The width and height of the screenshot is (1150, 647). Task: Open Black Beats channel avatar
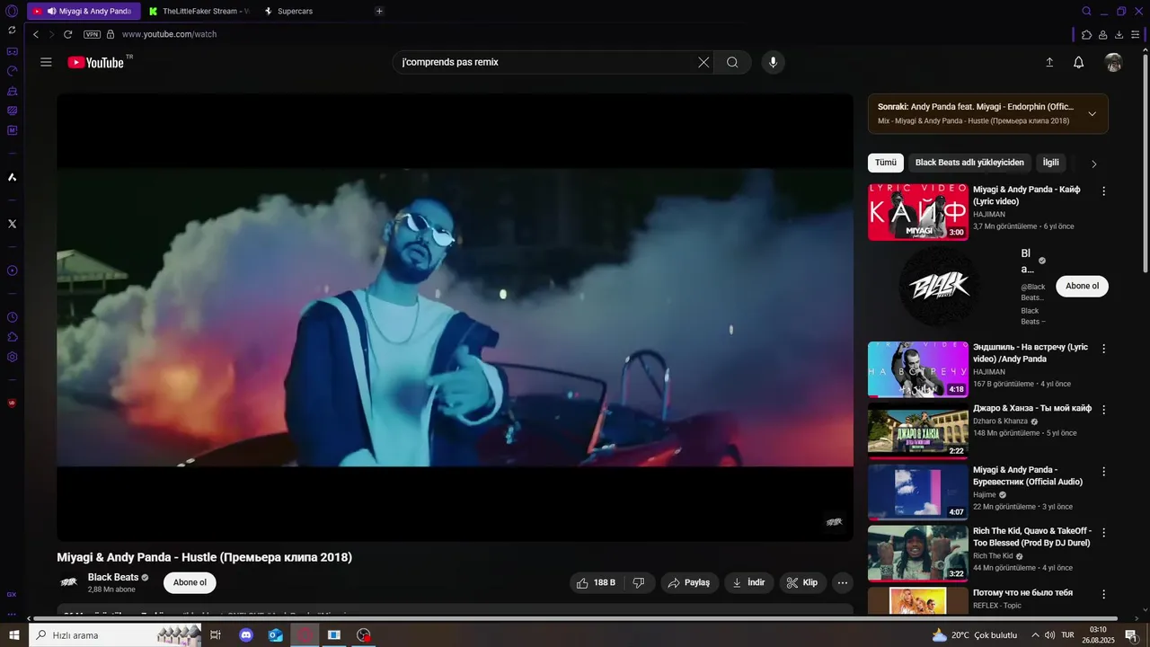pos(69,582)
